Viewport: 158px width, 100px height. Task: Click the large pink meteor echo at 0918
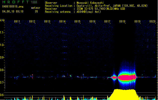(127, 77)
